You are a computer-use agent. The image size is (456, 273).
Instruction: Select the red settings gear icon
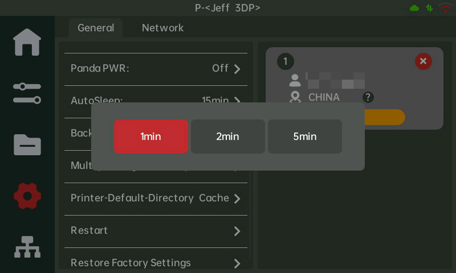pos(27,196)
